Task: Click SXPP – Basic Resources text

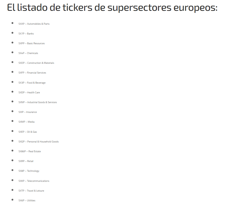Action: click(32, 43)
